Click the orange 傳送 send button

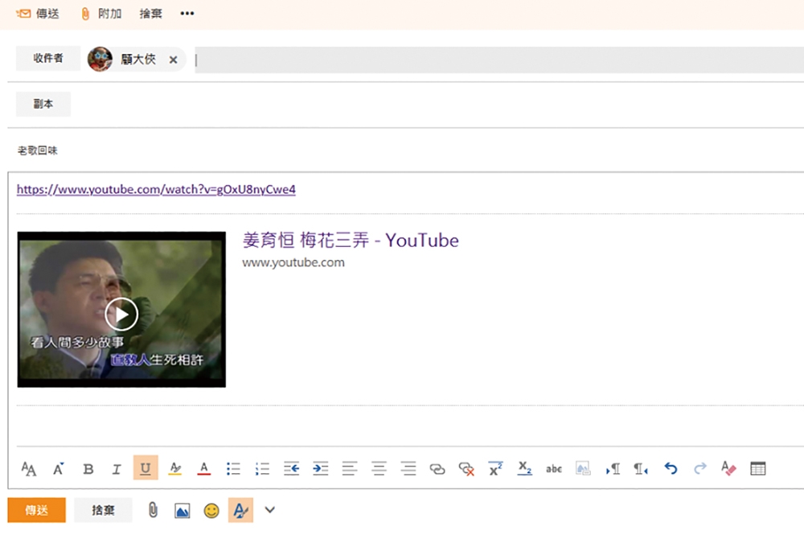click(37, 510)
